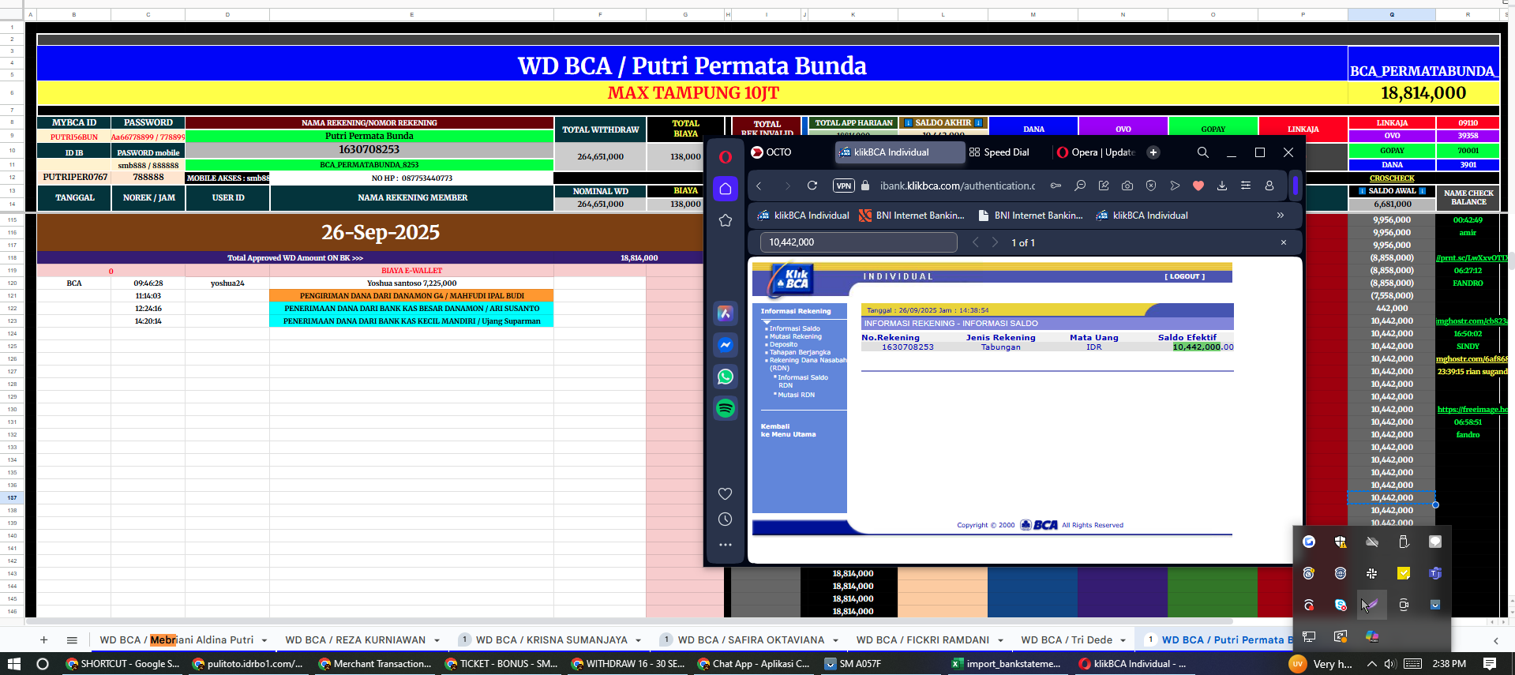Search open tabs magnifier icon
Viewport: 1515px width, 675px height.
[1202, 152]
